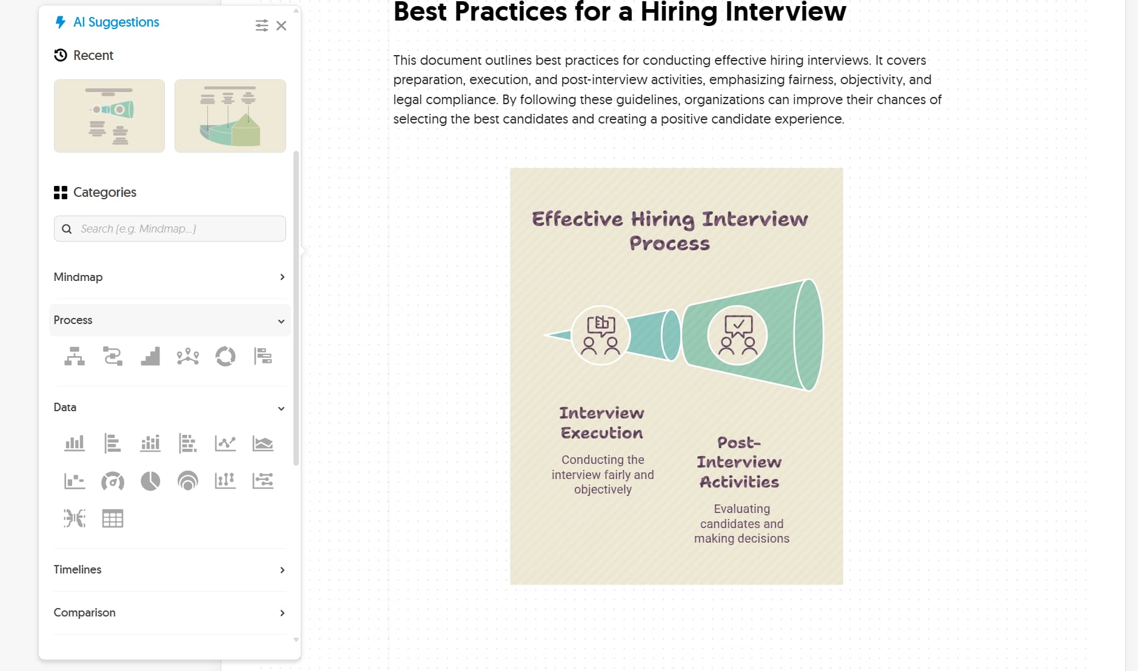Click the 'Best Practices for a Hiring Interview' title

(x=620, y=12)
